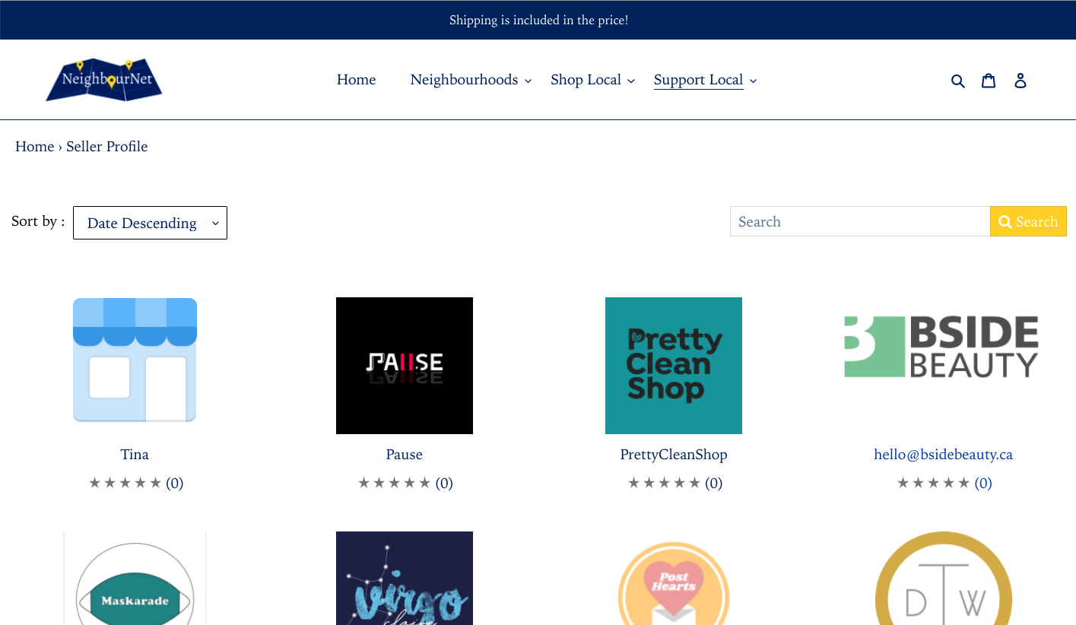Click the star rating under hello@bsidebeauty.ca
Image resolution: width=1076 pixels, height=625 pixels.
(944, 483)
